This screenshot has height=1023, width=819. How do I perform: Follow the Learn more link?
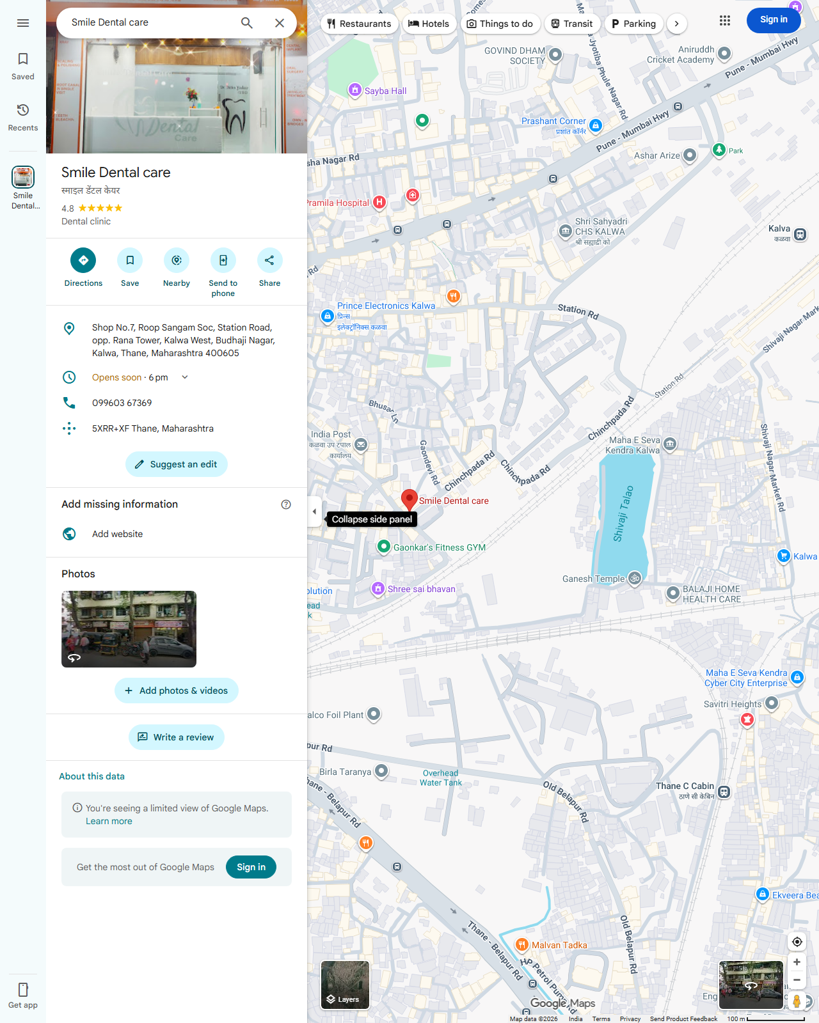tap(109, 821)
